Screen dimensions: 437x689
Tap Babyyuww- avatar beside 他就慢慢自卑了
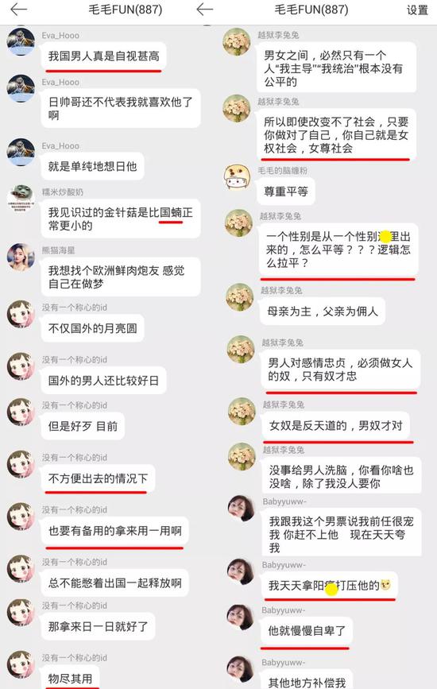point(240,617)
